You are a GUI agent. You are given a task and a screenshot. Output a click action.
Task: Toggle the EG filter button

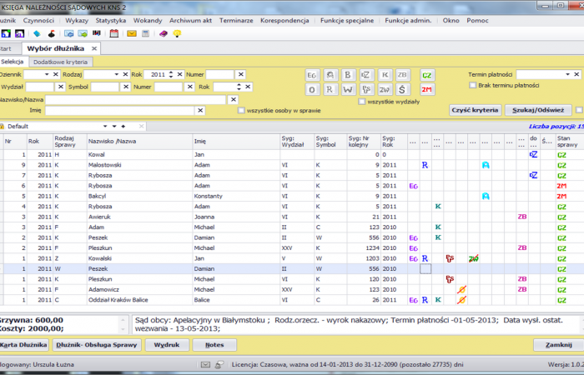312,75
